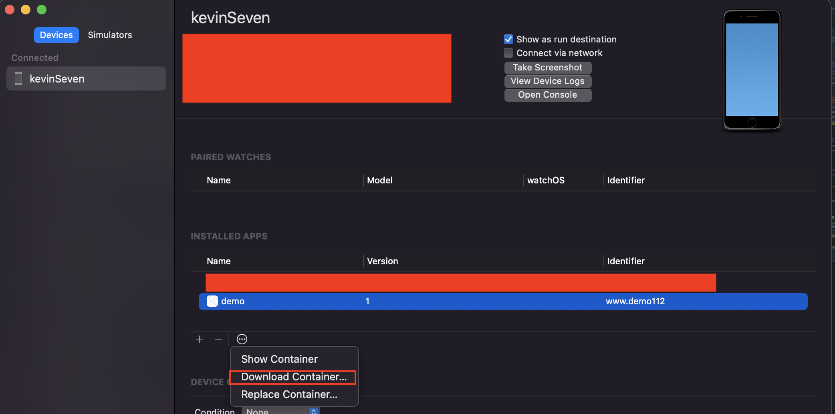This screenshot has width=835, height=414.
Task: Click the Open Console button
Action: click(x=548, y=94)
